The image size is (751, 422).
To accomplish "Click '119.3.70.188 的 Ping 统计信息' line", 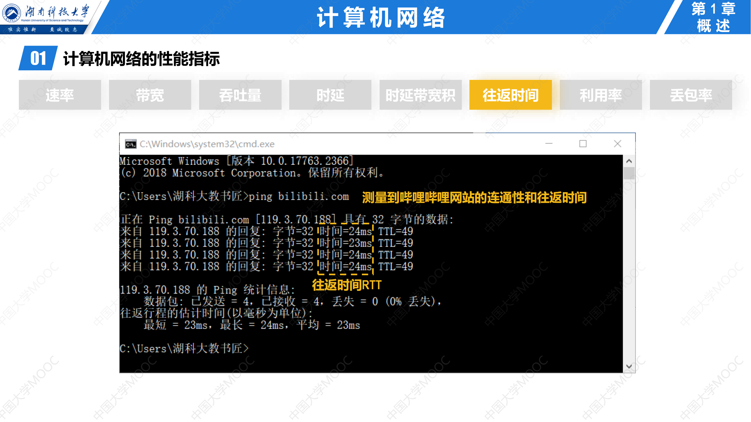I will pyautogui.click(x=208, y=290).
